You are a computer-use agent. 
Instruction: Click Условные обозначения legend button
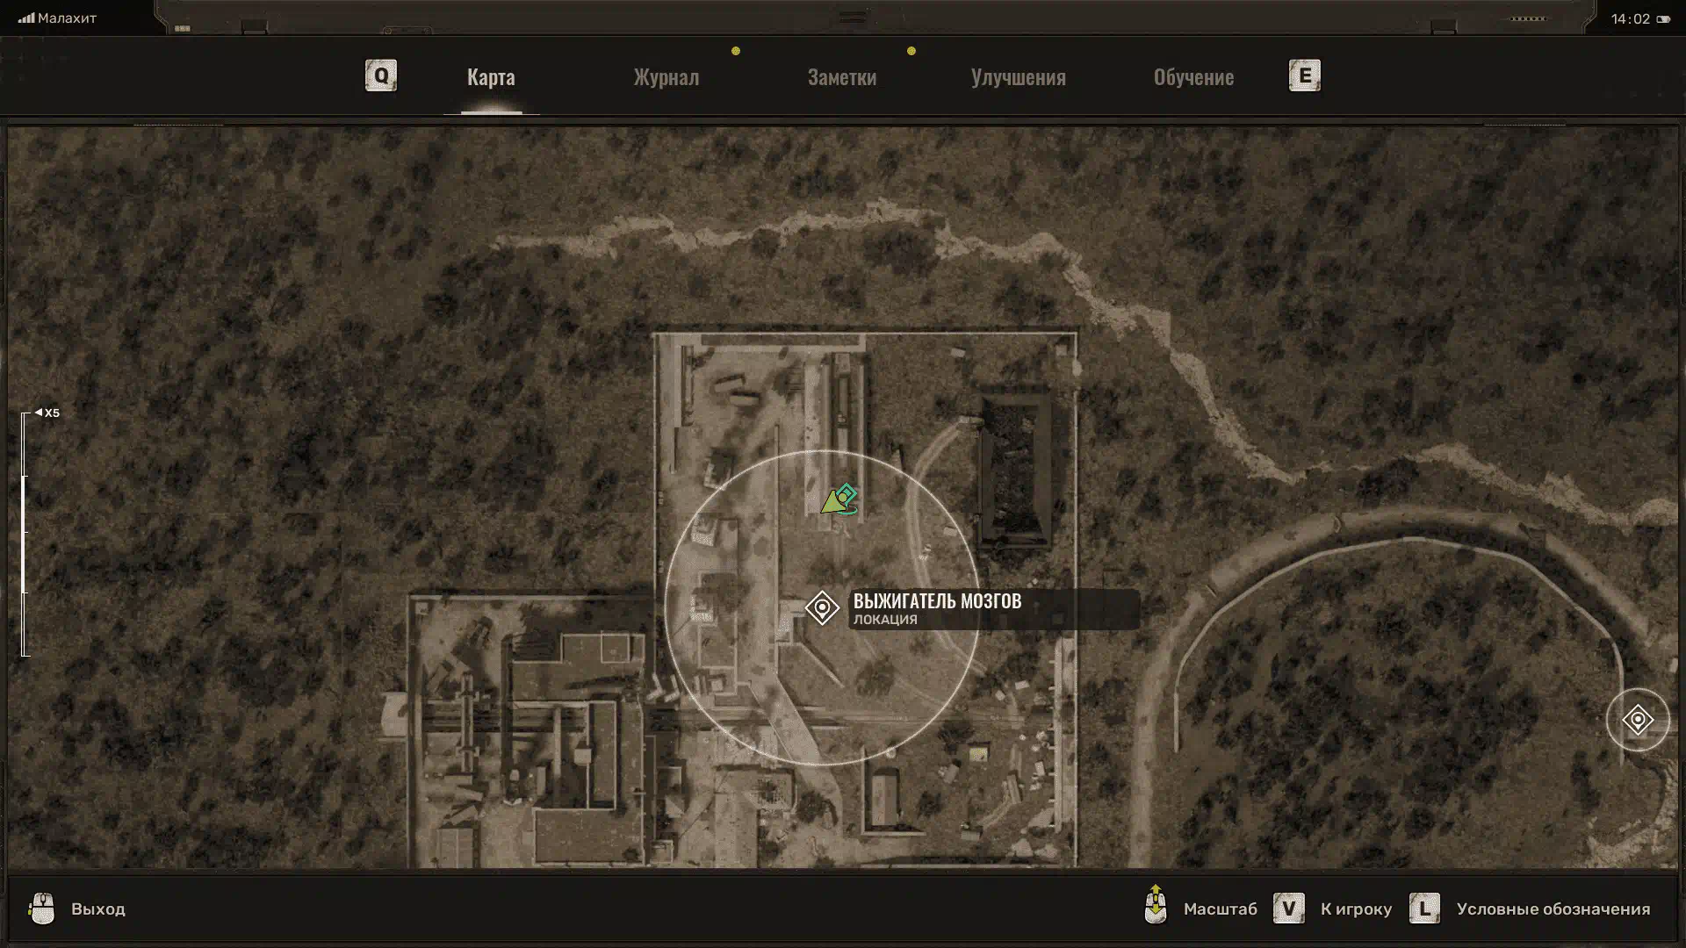tap(1553, 909)
